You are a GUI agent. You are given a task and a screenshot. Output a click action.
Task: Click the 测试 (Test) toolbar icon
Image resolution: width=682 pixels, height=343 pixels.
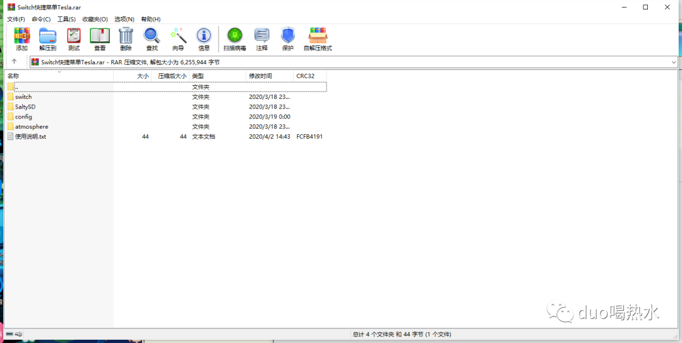[x=73, y=35]
